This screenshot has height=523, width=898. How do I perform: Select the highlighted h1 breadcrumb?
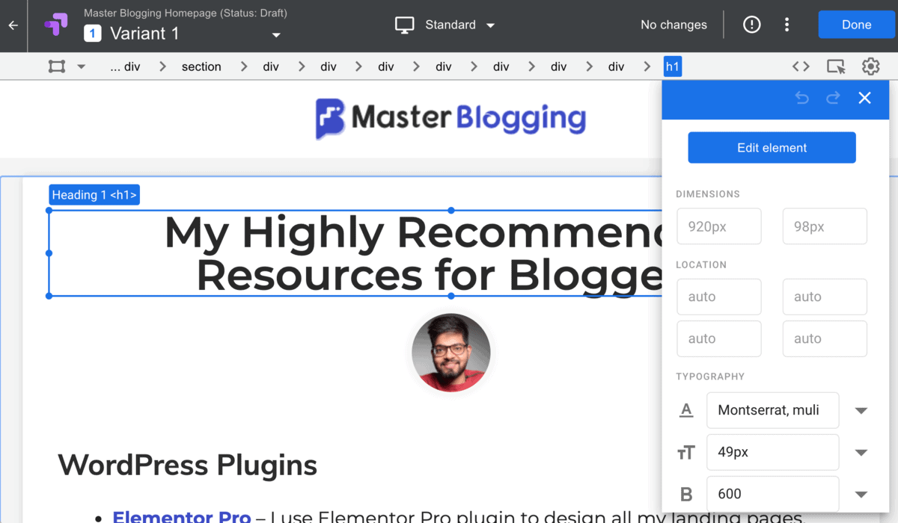click(673, 66)
